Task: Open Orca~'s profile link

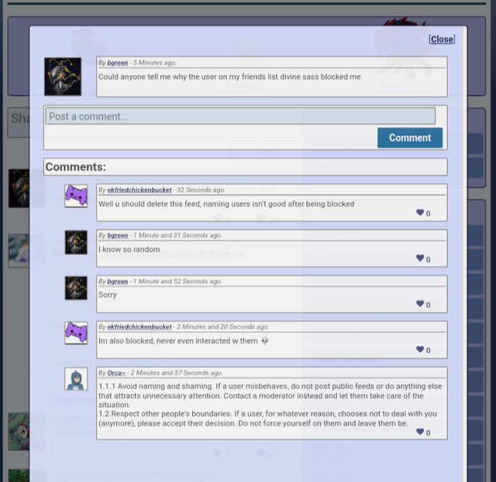Action: 116,373
